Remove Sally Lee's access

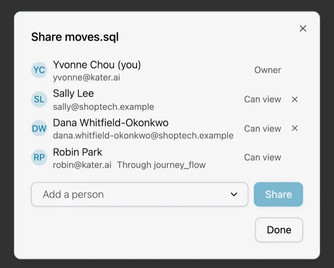tap(295, 99)
